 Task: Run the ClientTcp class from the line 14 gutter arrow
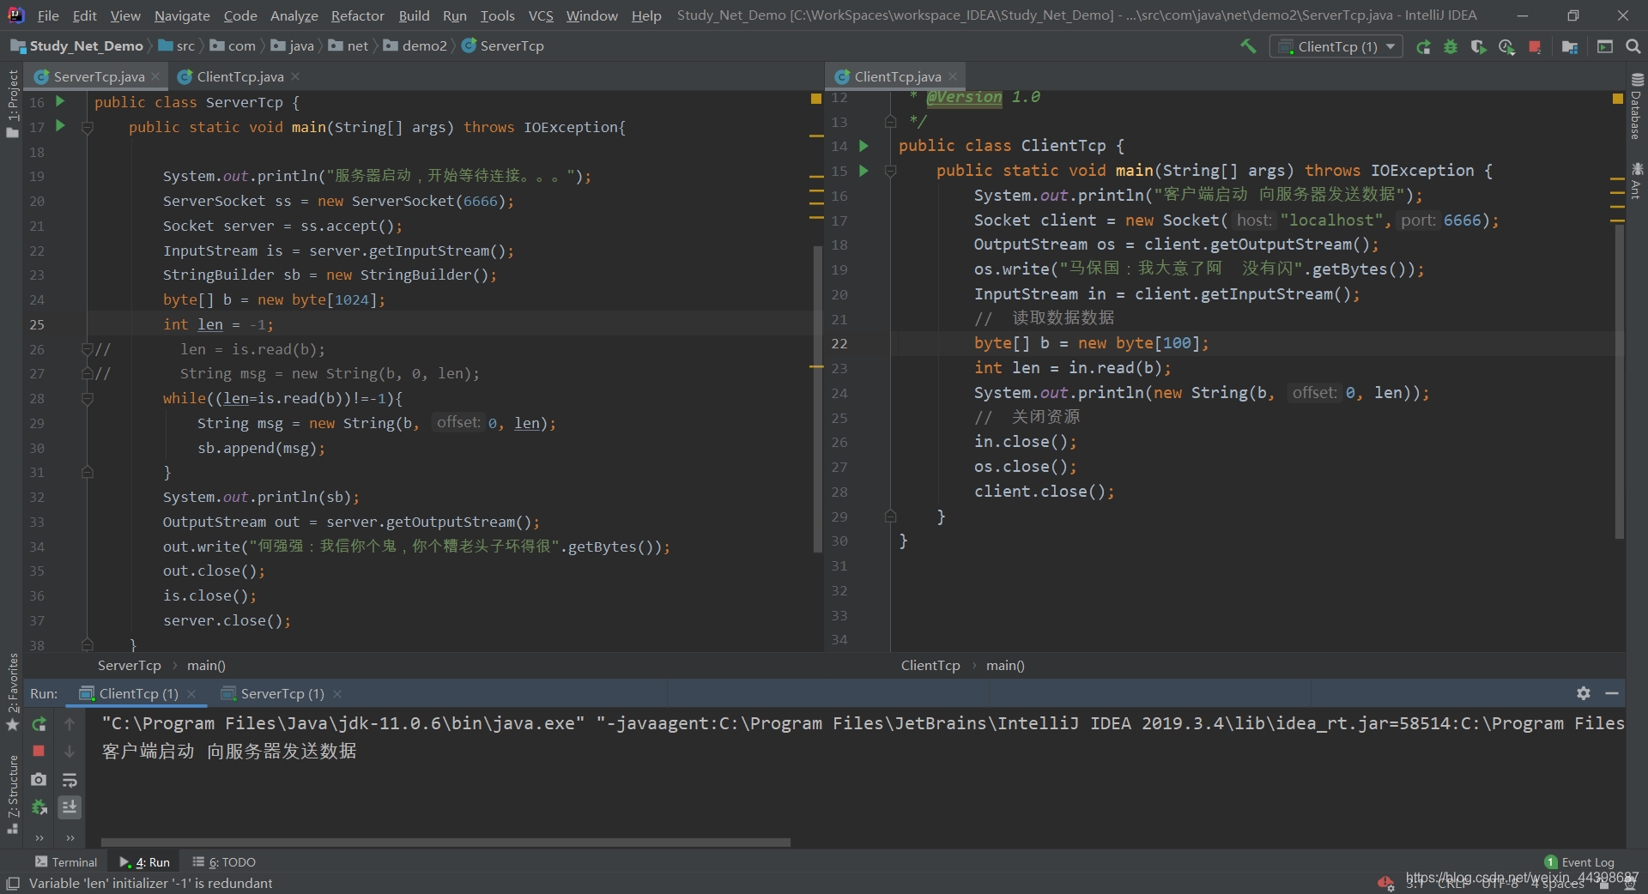pos(864,146)
